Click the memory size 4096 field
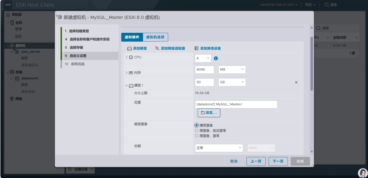This screenshot has height=178, width=368. (x=204, y=69)
